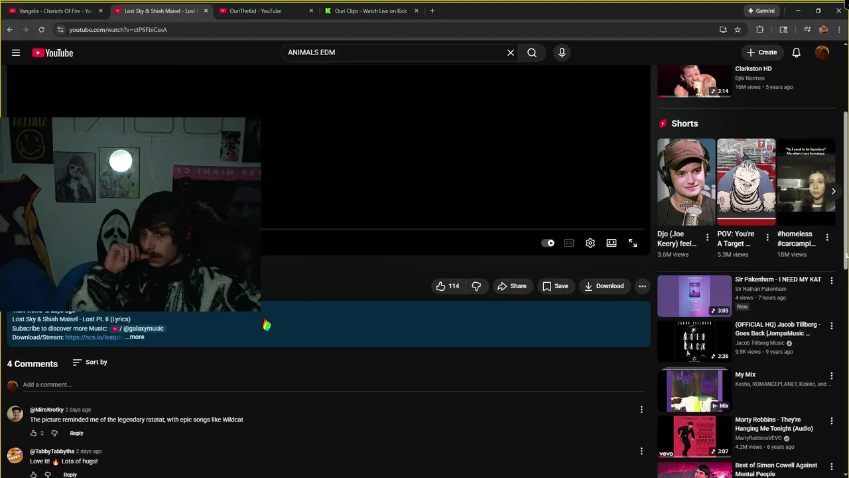Image resolution: width=849 pixels, height=478 pixels.
Task: Open the Clarkston HD video thumbnail
Action: [694, 81]
